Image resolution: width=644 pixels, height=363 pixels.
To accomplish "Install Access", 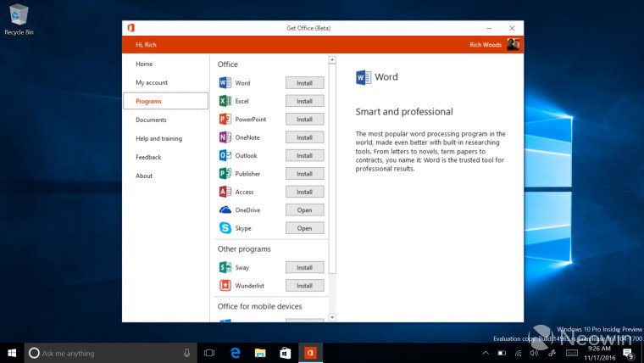I will click(305, 192).
